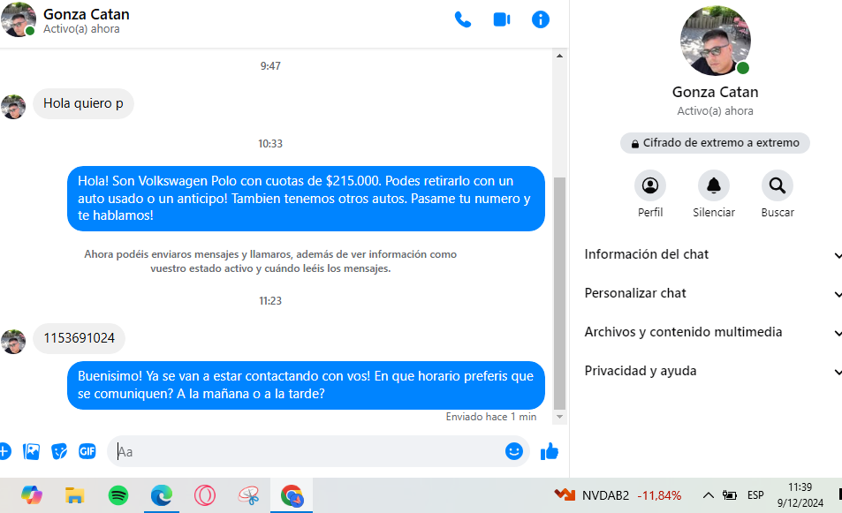This screenshot has width=842, height=513.
Task: Open Opera browser from the taskbar
Action: pyautogui.click(x=205, y=494)
